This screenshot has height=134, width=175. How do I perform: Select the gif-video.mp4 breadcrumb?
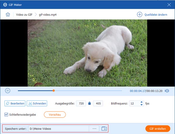48,15
